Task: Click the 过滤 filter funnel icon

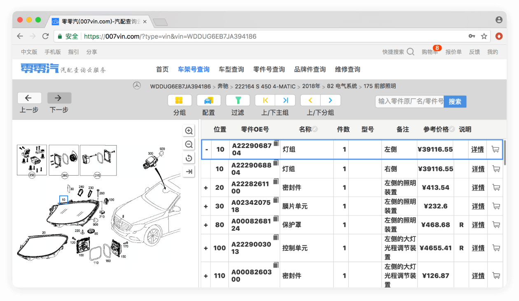Action: [x=238, y=100]
